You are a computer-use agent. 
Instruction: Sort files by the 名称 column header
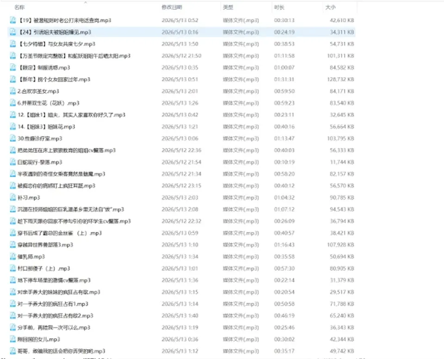(x=19, y=7)
